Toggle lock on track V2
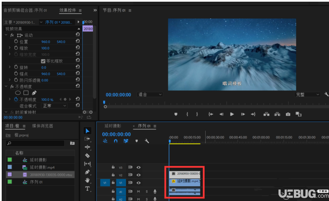The image size is (329, 201). (113, 175)
